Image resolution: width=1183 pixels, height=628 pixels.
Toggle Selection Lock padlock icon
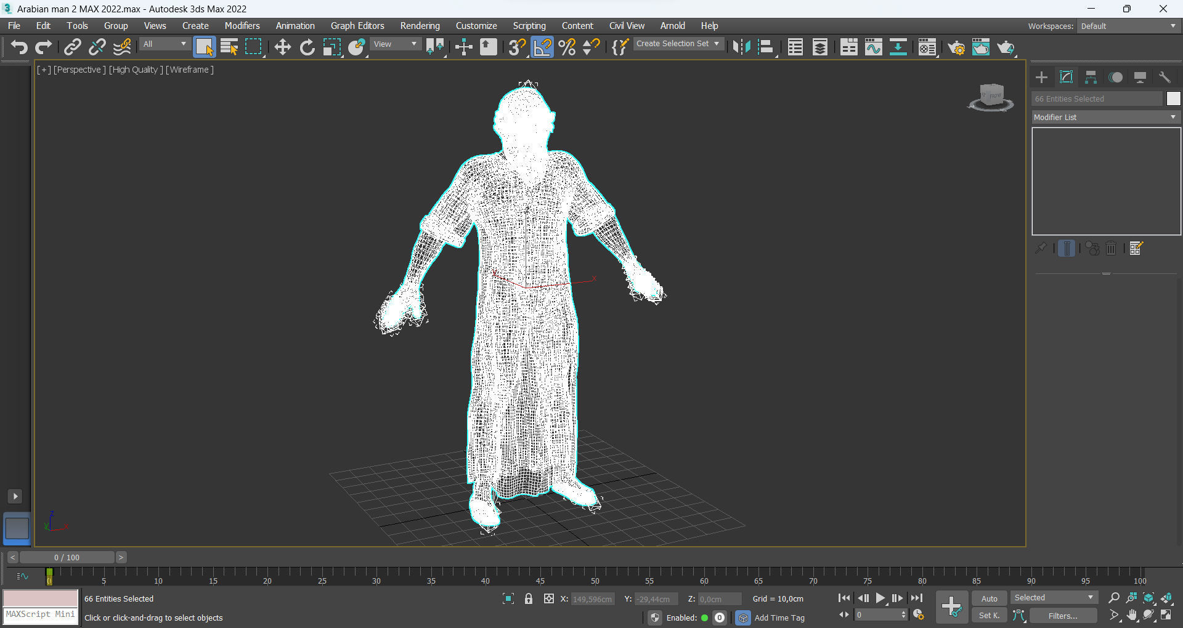529,598
